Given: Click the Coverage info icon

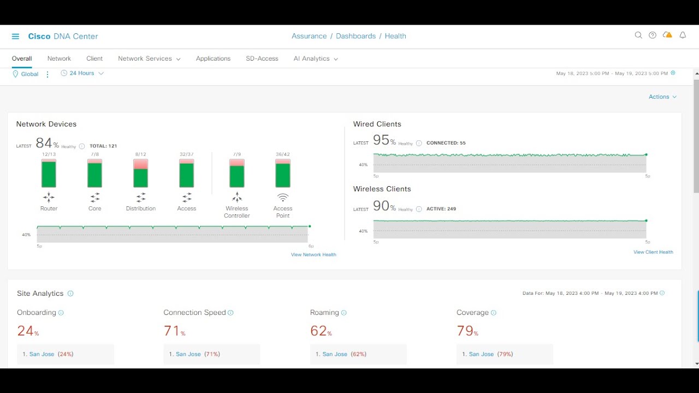Looking at the screenshot, I should [494, 313].
